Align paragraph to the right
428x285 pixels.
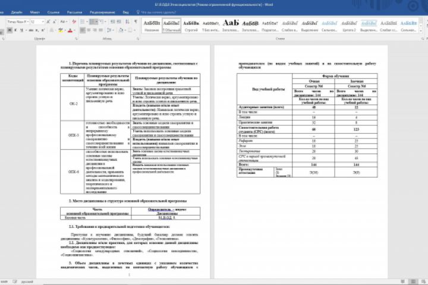(95, 30)
